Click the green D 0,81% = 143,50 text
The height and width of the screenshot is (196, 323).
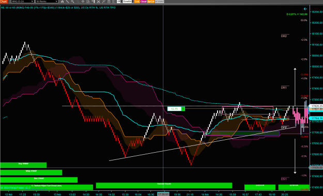(x=297, y=14)
